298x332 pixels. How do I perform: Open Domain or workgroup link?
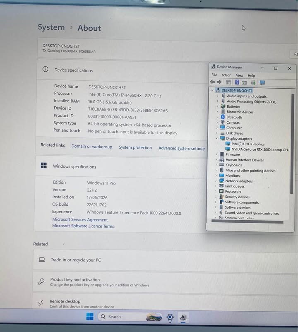click(x=91, y=147)
